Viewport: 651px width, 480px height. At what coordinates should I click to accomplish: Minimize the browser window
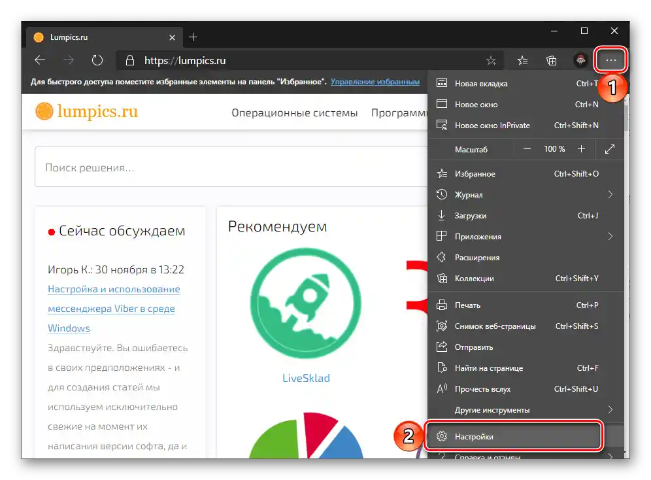[x=554, y=31]
